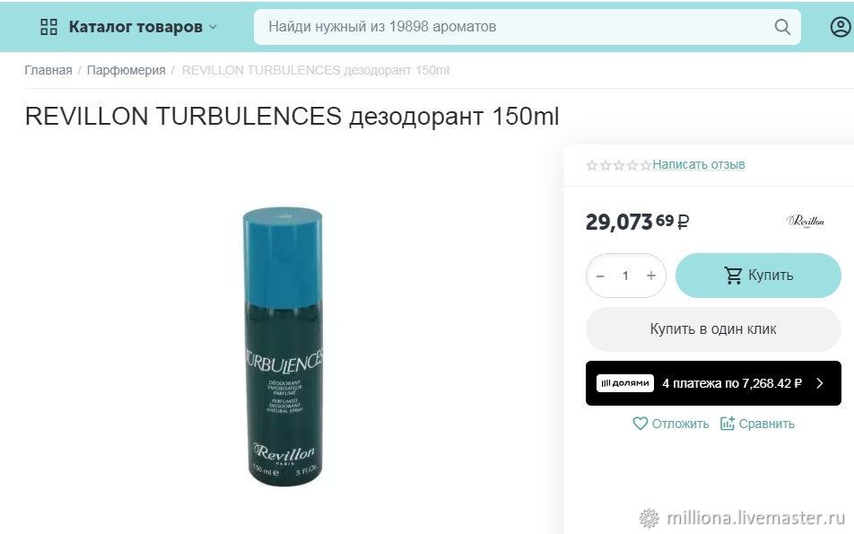Screen dimensions: 854x534
Task: Decrease quantity with minus button
Action: [600, 276]
